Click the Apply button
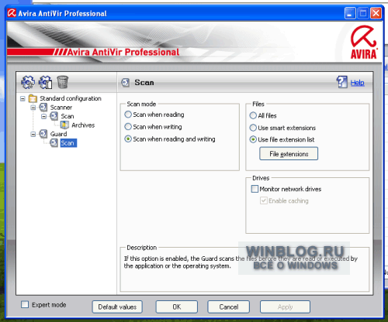 285,307
